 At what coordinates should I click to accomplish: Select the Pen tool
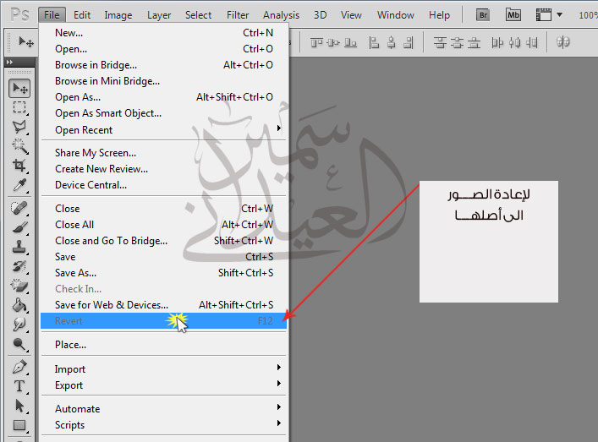click(19, 368)
